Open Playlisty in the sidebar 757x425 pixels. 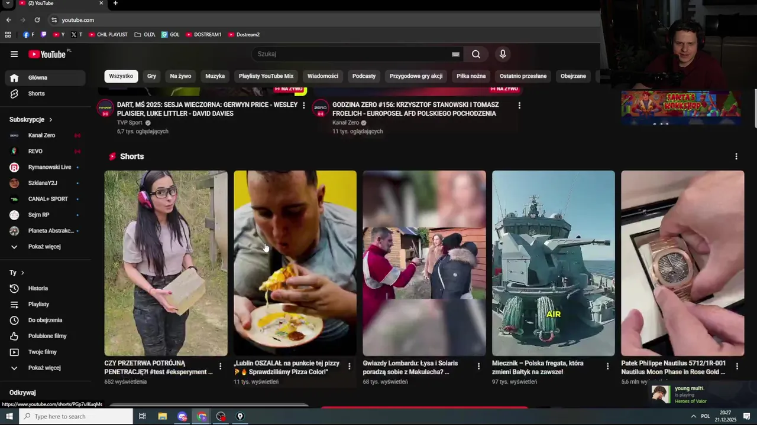click(x=45, y=305)
